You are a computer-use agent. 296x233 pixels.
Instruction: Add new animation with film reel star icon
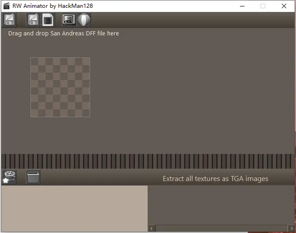tap(9, 177)
